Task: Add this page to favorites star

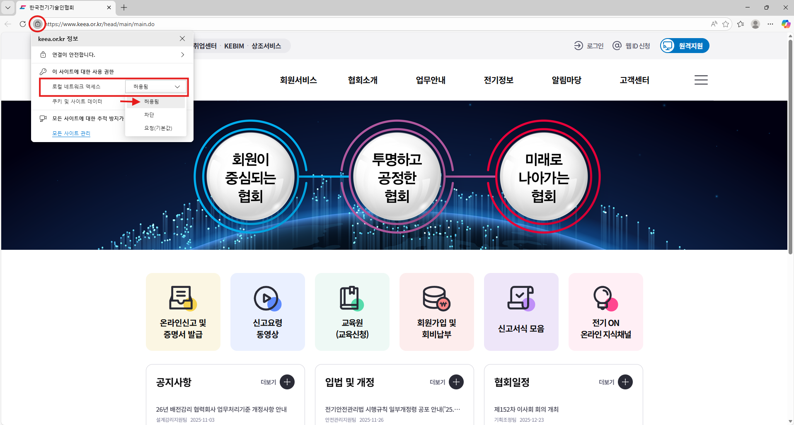Action: click(726, 24)
